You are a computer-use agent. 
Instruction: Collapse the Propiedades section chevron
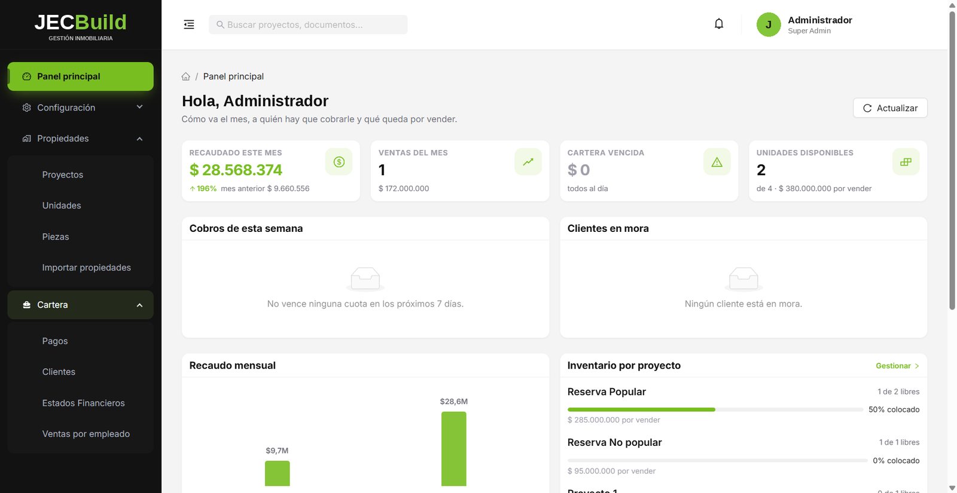point(139,139)
